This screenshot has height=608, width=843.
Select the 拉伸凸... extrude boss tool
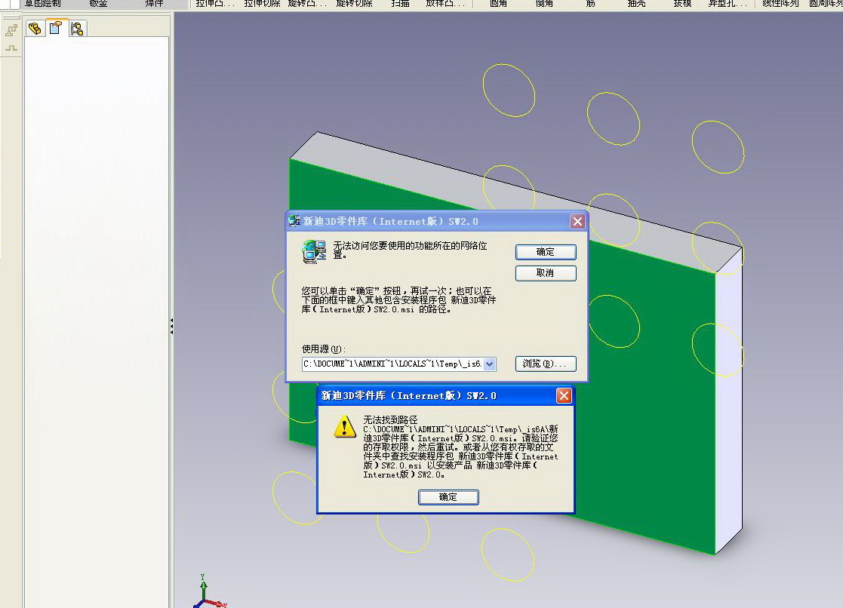[215, 3]
